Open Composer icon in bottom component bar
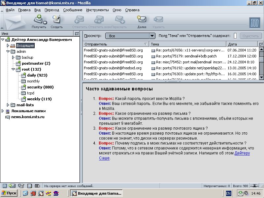This screenshot has width=264, height=198. (x=21, y=186)
